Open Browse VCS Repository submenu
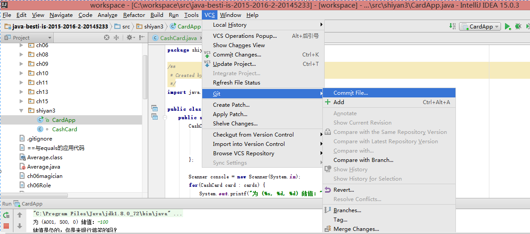Image resolution: width=530 pixels, height=234 pixels. [263, 153]
